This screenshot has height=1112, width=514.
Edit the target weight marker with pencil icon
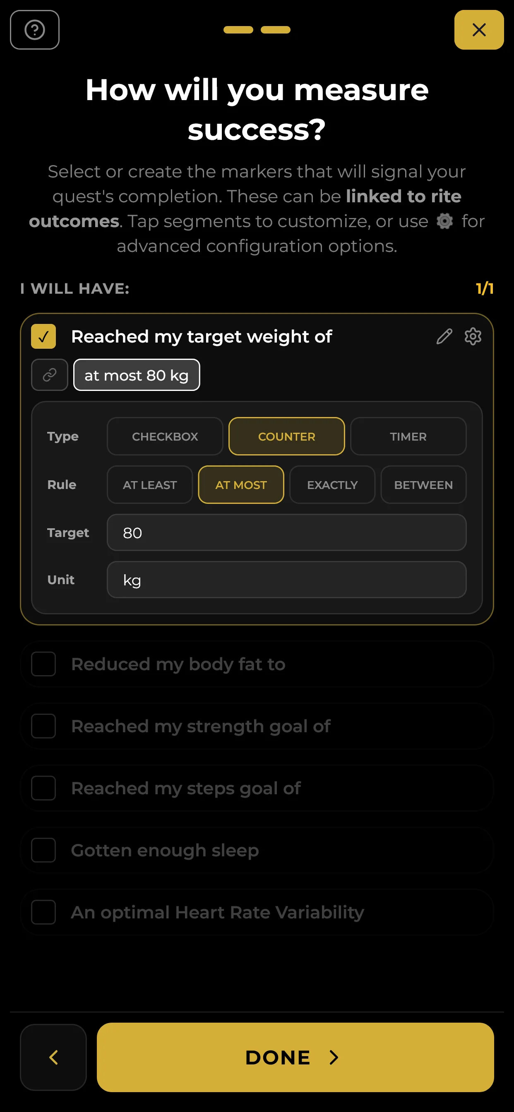tap(444, 336)
